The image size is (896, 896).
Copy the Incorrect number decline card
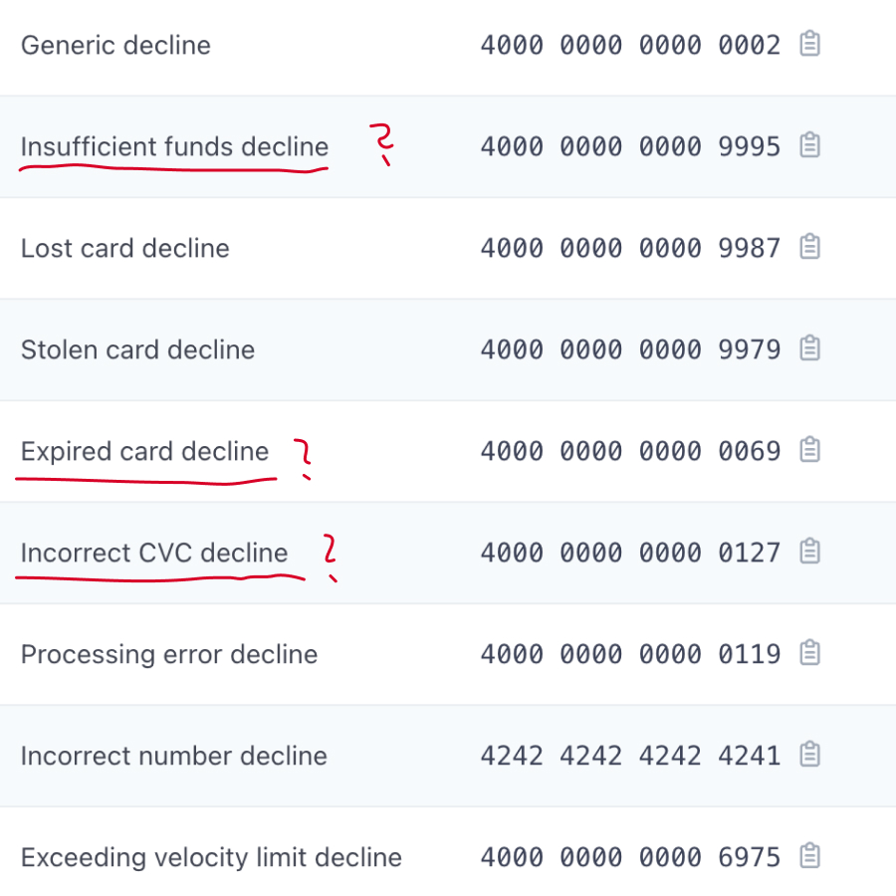click(x=810, y=756)
